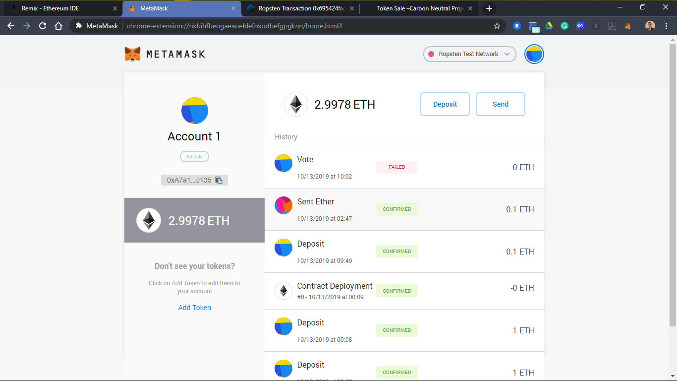Image resolution: width=677 pixels, height=381 pixels.
Task: Open the Chrome profile avatar
Action: [x=650, y=26]
